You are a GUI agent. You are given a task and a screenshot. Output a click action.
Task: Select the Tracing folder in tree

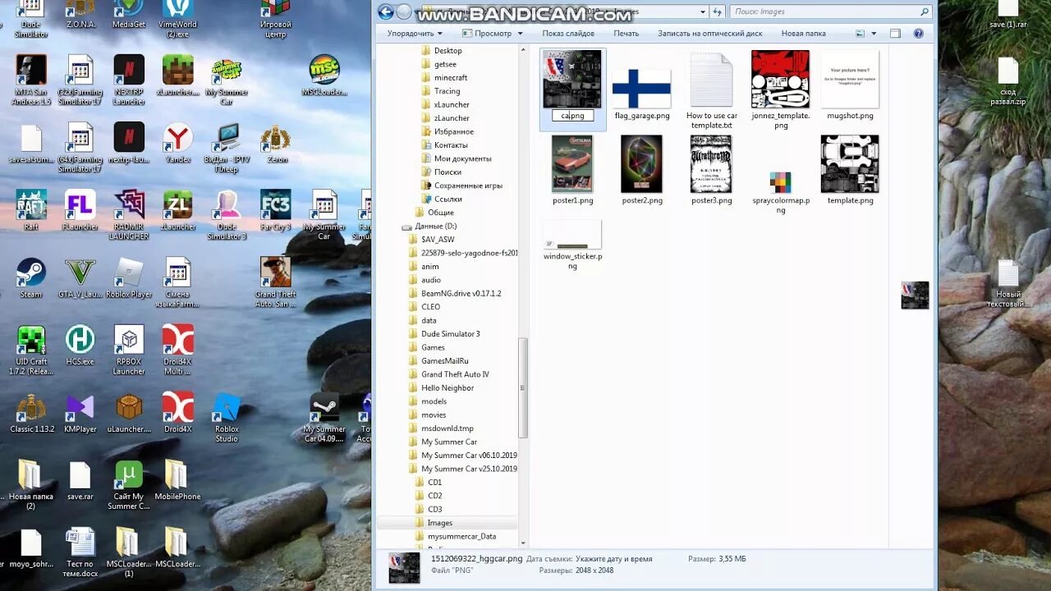coord(447,91)
